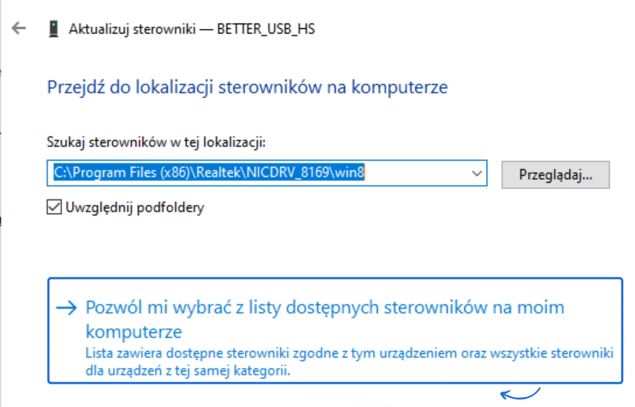Click inside the driver path input field
Image resolution: width=635 pixels, height=407 pixels.
pyautogui.click(x=232, y=173)
